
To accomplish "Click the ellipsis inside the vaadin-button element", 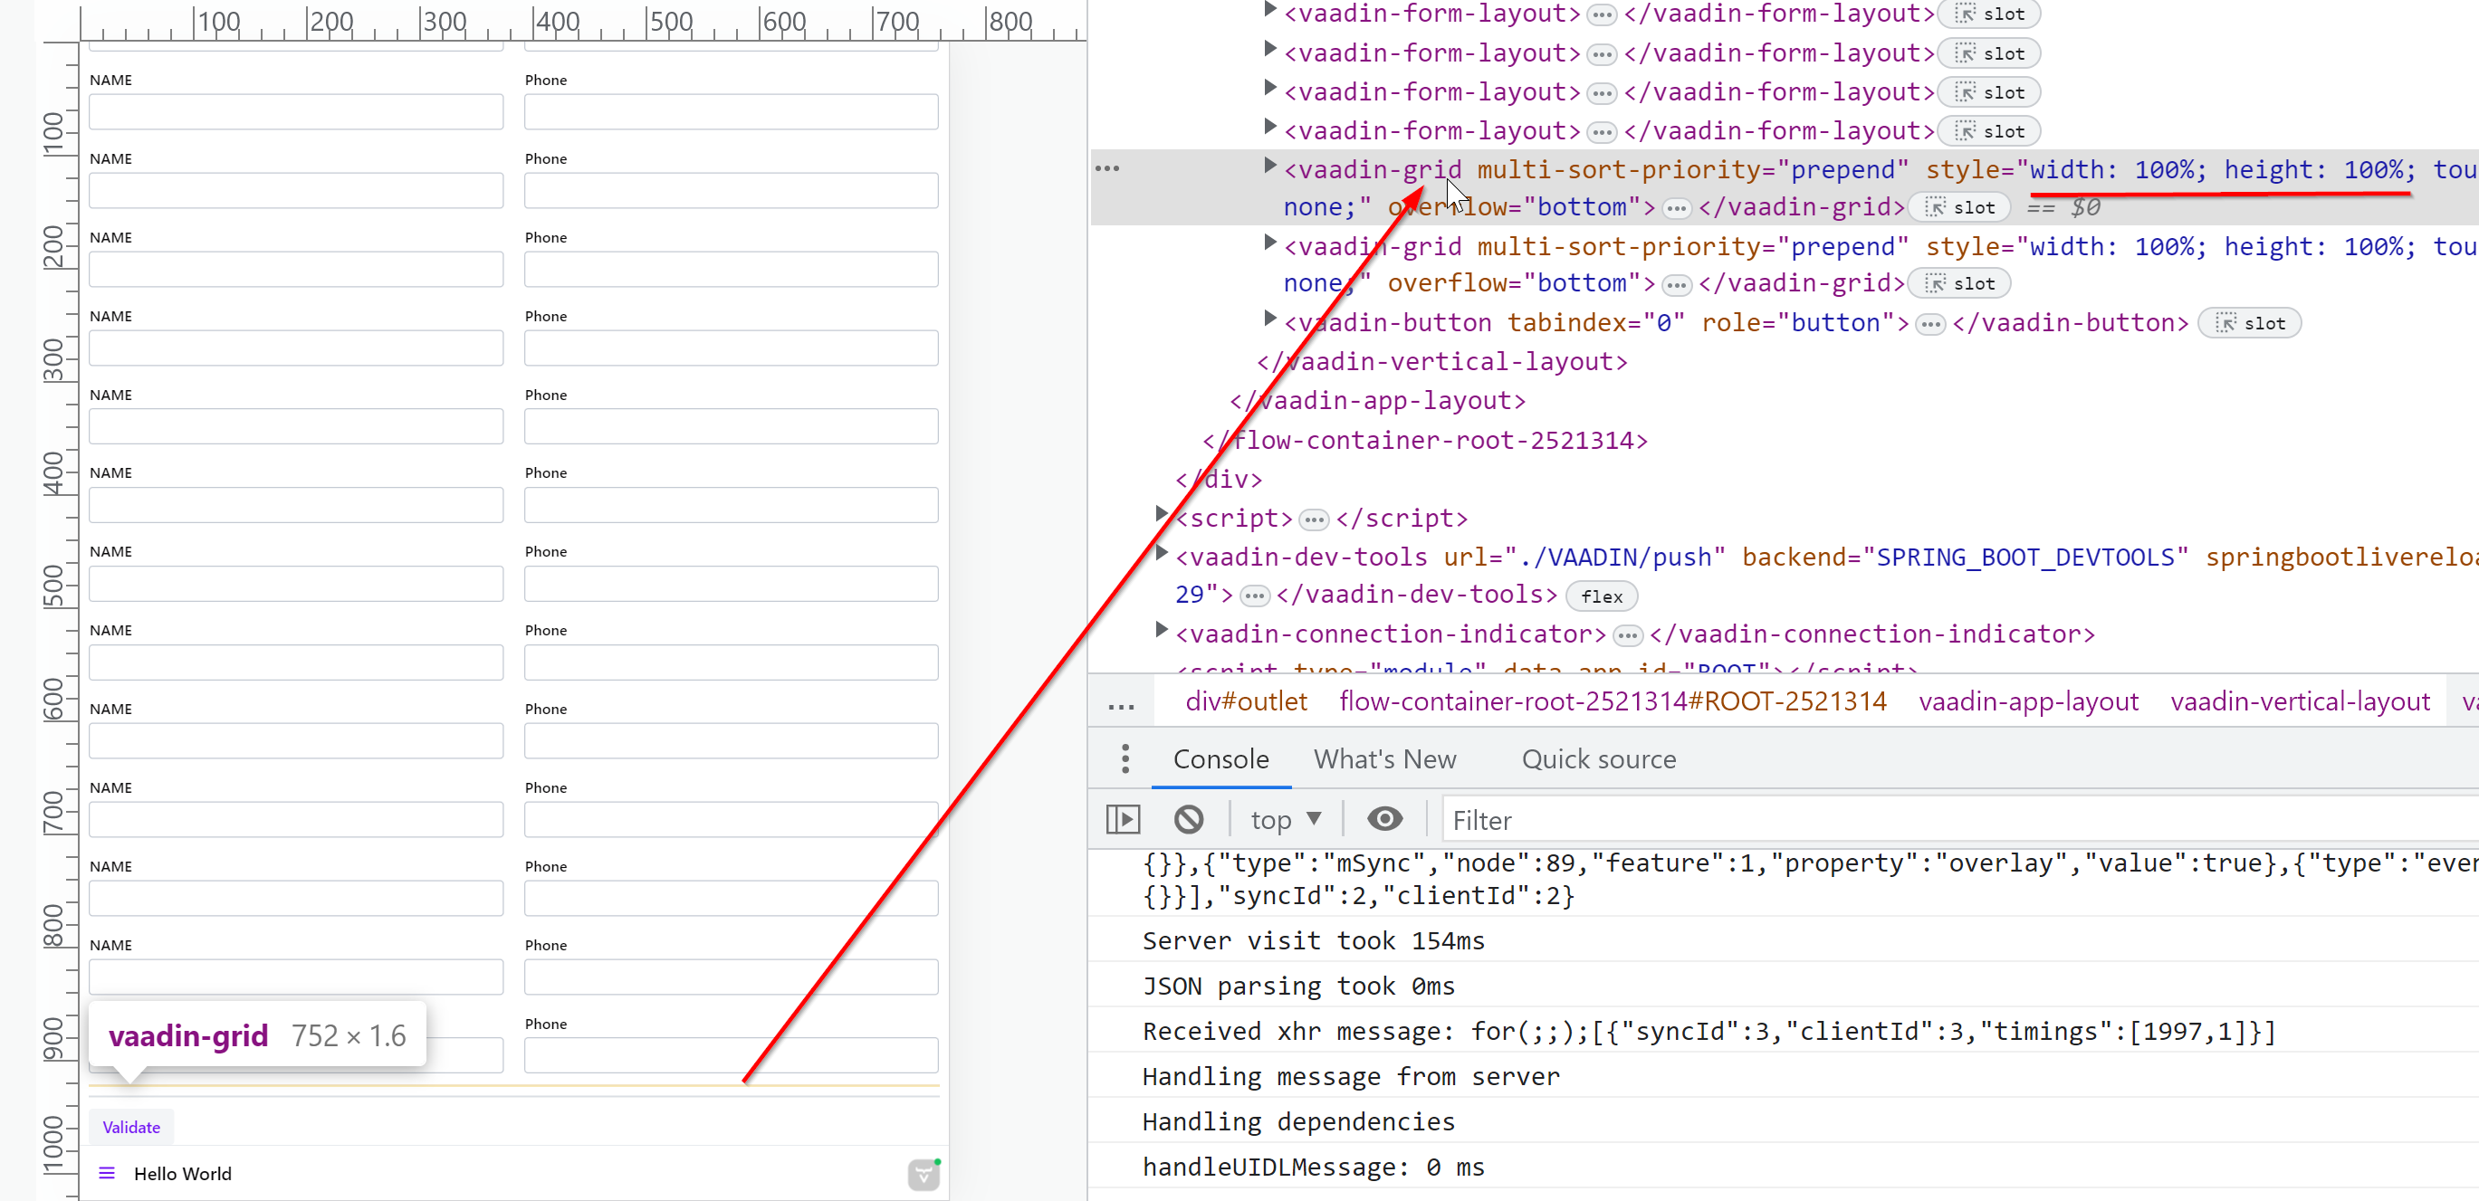I will point(1930,324).
